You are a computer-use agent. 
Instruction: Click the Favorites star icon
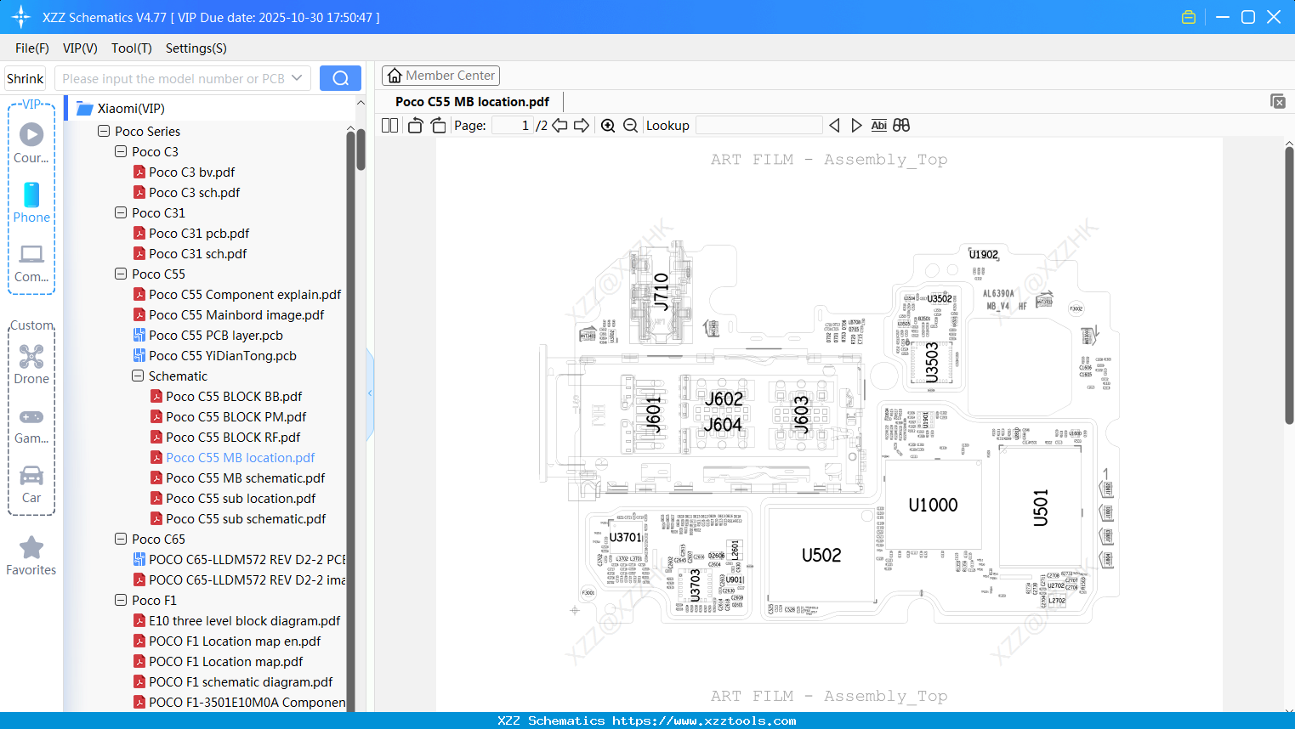(x=31, y=546)
